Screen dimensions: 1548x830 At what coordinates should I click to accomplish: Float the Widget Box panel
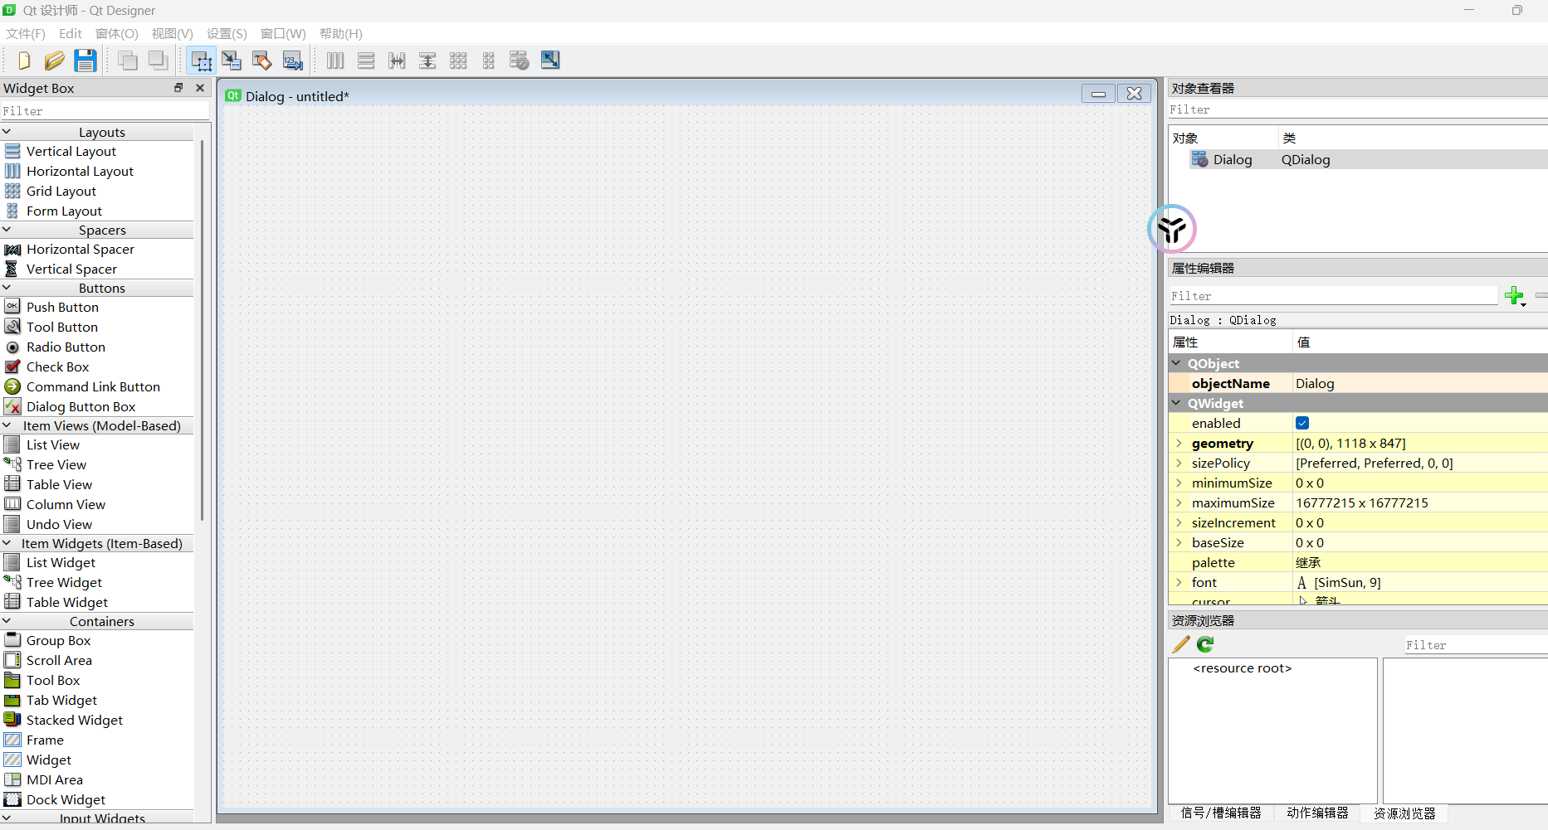coord(178,88)
